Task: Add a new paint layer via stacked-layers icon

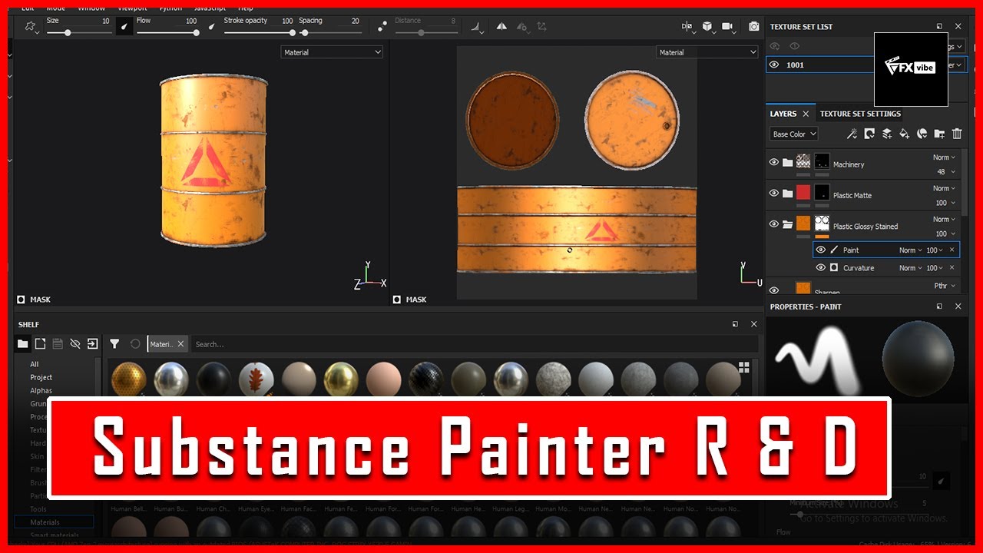Action: [x=887, y=134]
